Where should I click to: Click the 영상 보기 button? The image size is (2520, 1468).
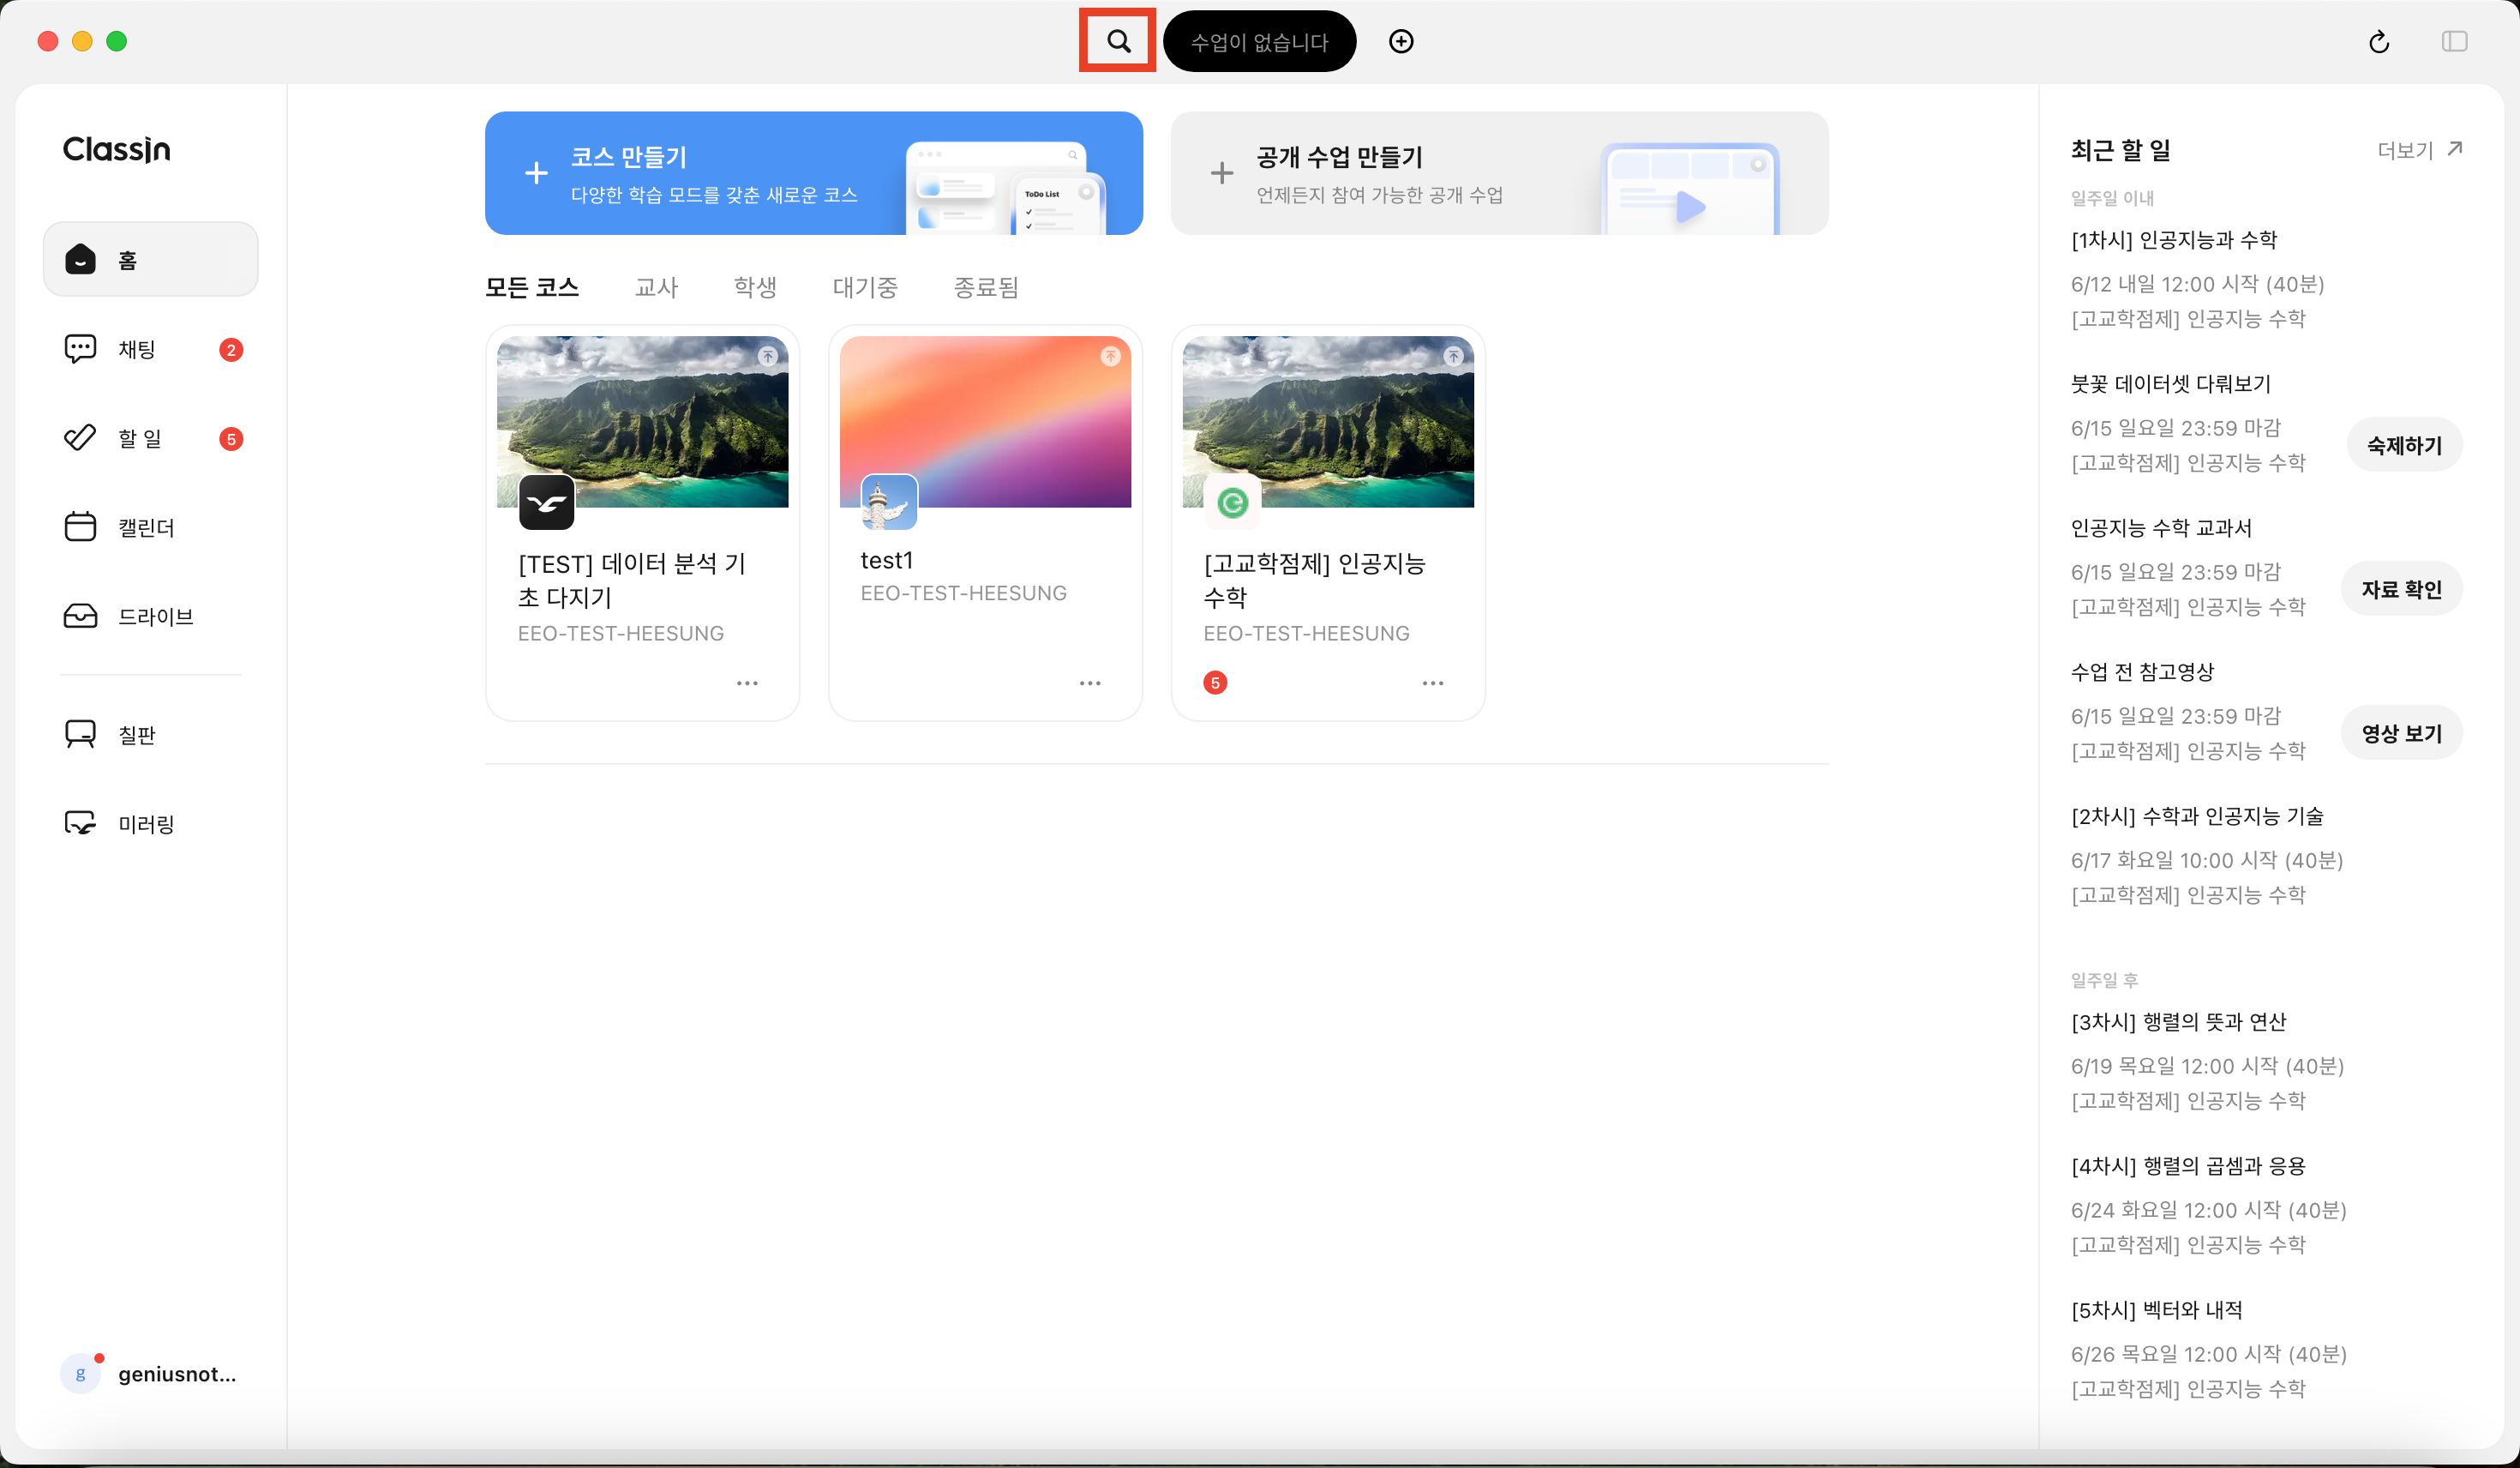tap(2401, 732)
